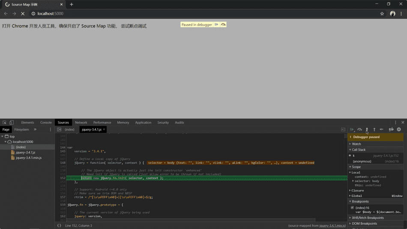This screenshot has width=407, height=229.
Task: Open the (index) file tab in editor
Action: pos(69,130)
